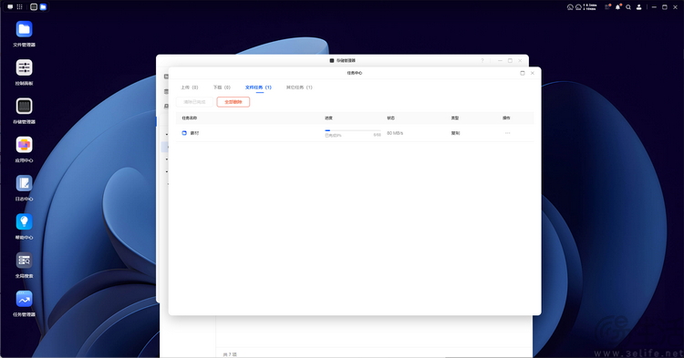Select the 文件任务 (1) tab

258,87
